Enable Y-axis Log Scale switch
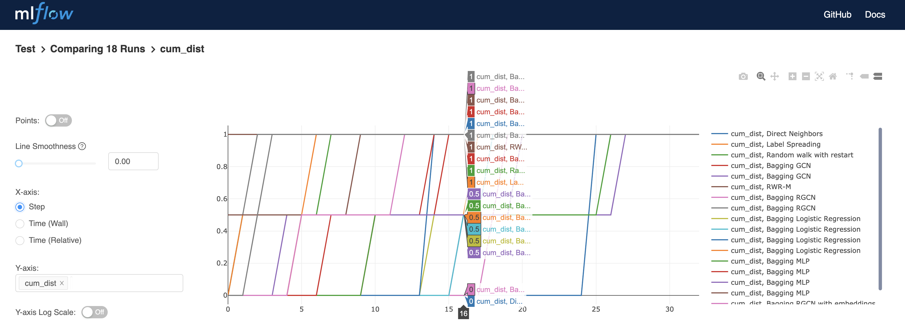Screen dimensions: 905x332 point(95,312)
